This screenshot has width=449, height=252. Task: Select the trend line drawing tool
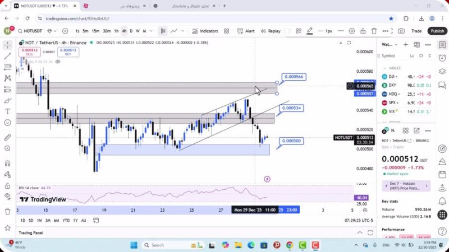point(7,56)
